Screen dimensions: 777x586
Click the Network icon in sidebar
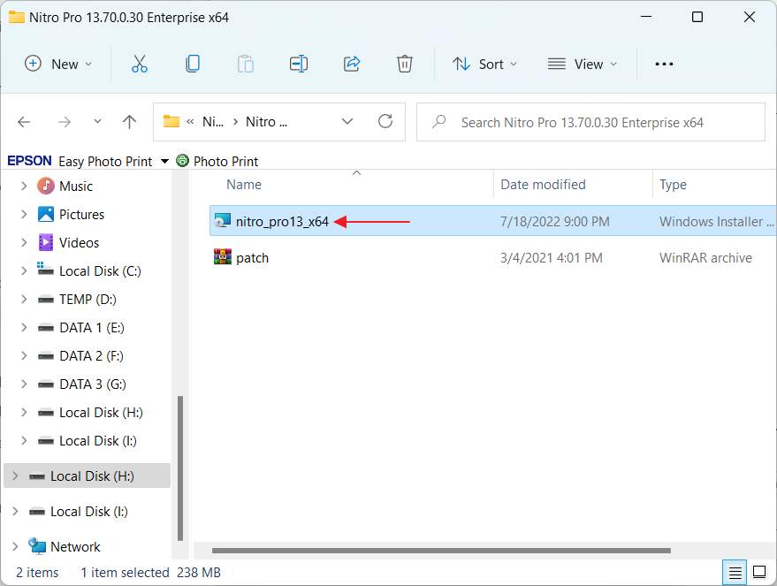37,546
